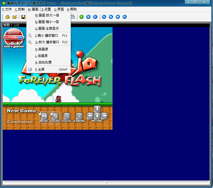This screenshot has width=213, height=188.
Task: Click the second folder icon with upward arrow
Action: 15,17
